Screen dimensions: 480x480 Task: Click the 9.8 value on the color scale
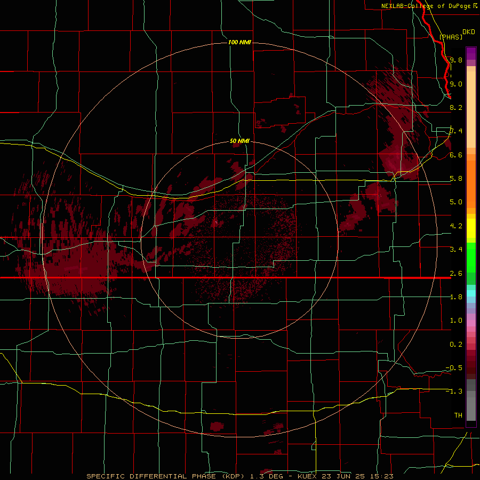[x=456, y=60]
